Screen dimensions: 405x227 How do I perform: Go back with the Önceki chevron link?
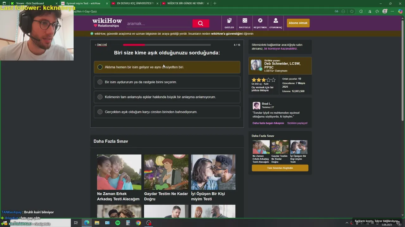[x=101, y=45]
